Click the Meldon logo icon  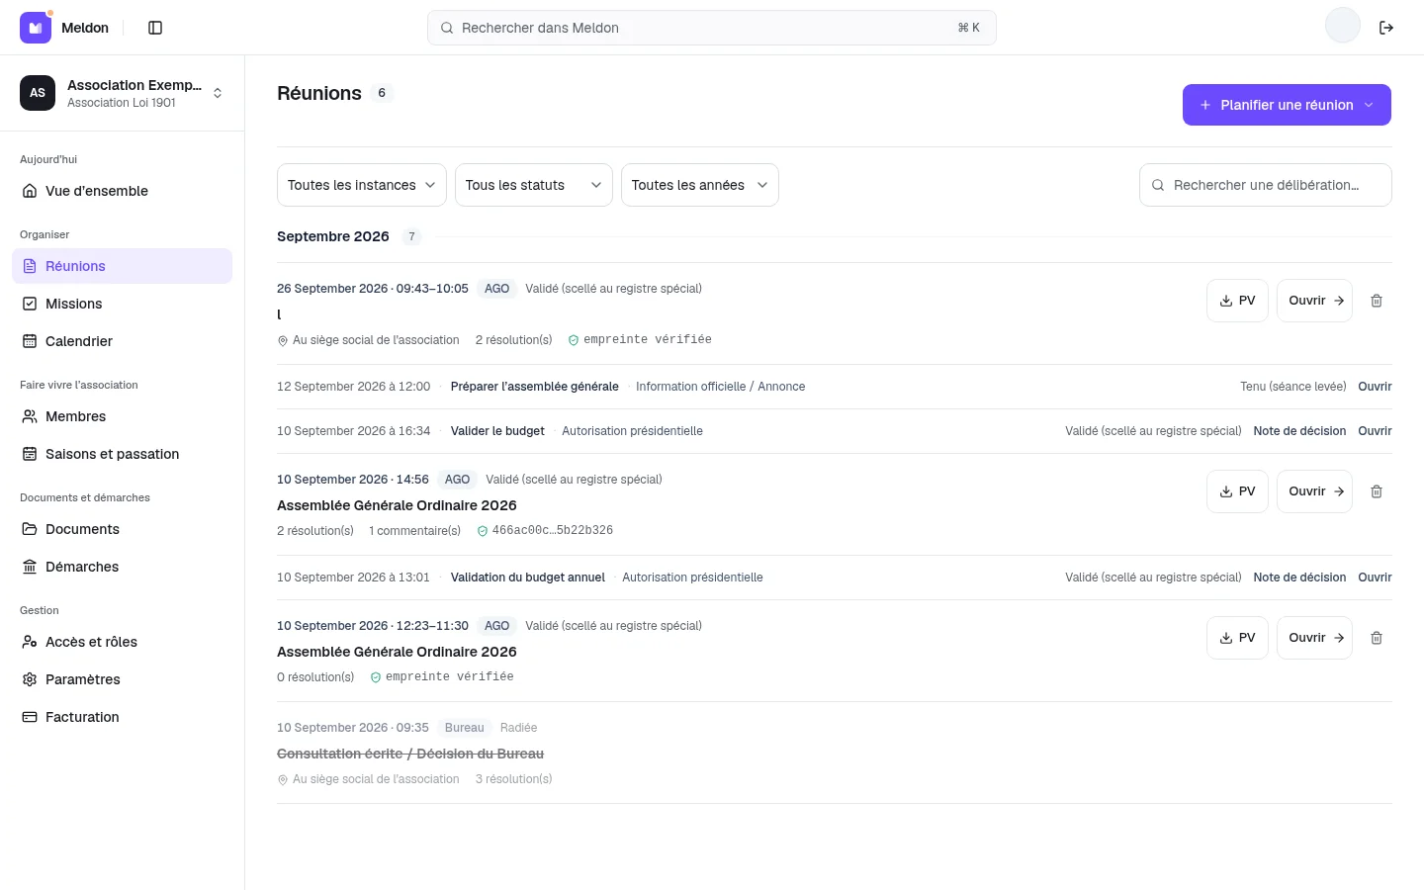tap(36, 28)
